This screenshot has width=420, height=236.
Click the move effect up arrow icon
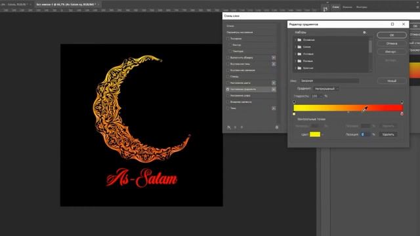point(236,127)
